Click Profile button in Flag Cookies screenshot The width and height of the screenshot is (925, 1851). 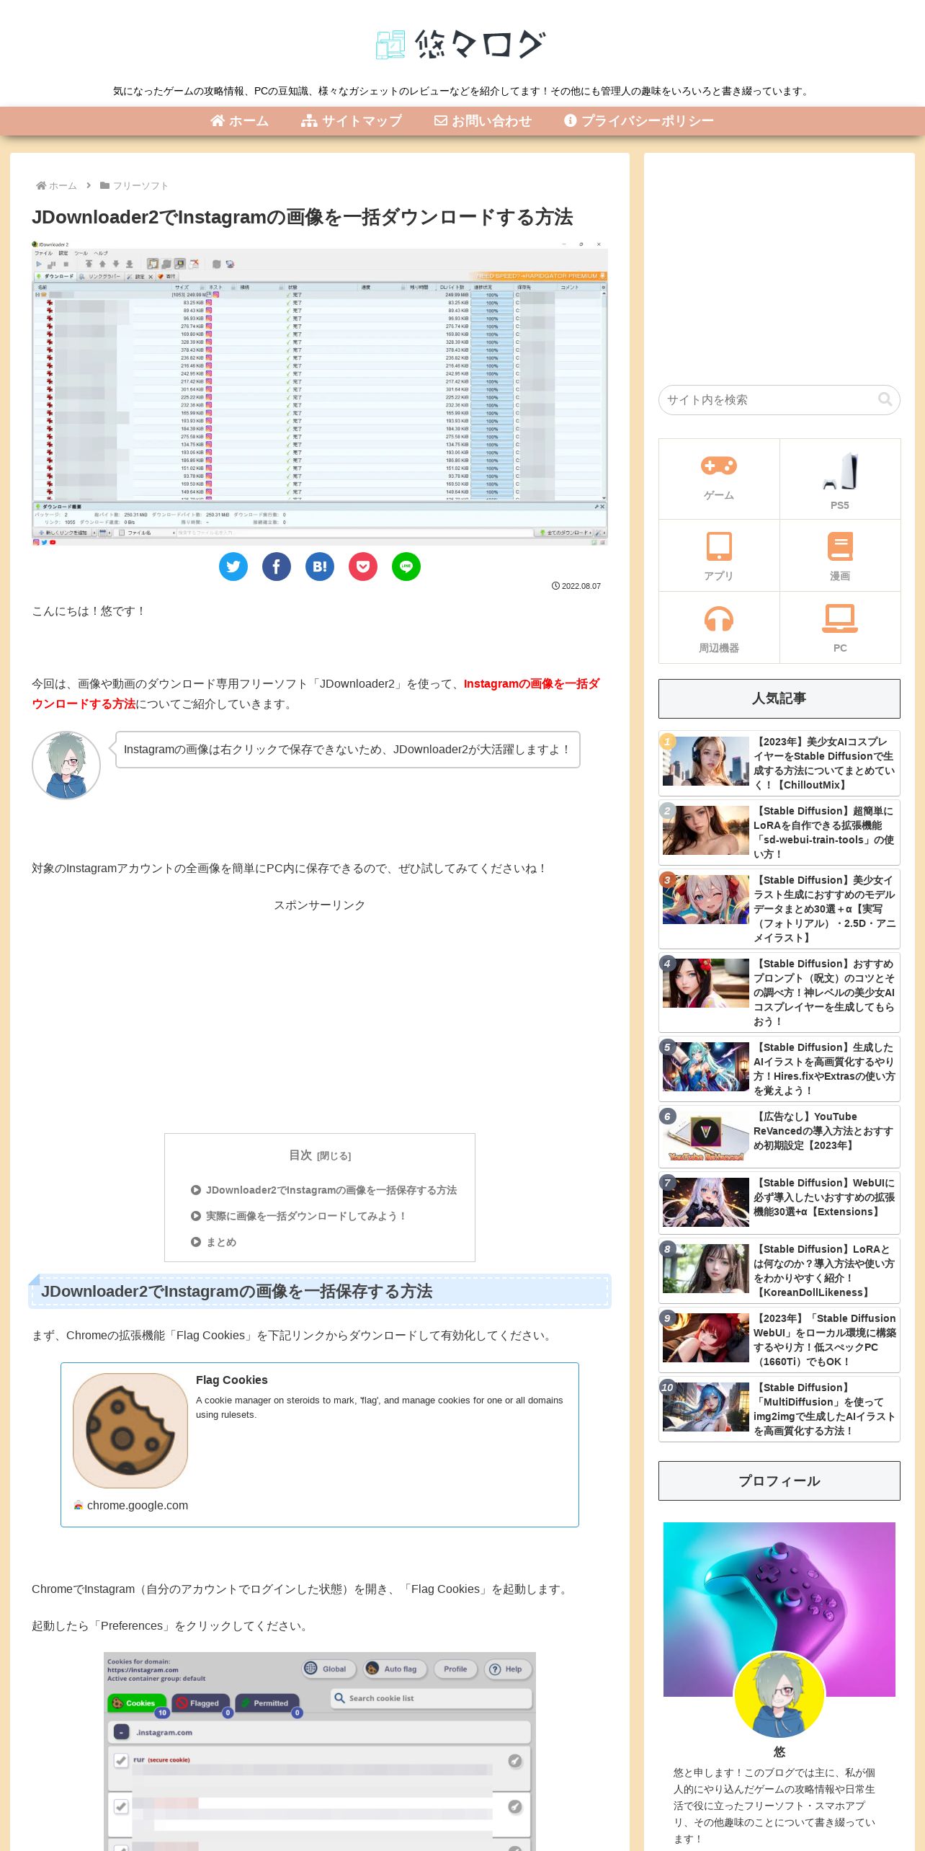(455, 1669)
